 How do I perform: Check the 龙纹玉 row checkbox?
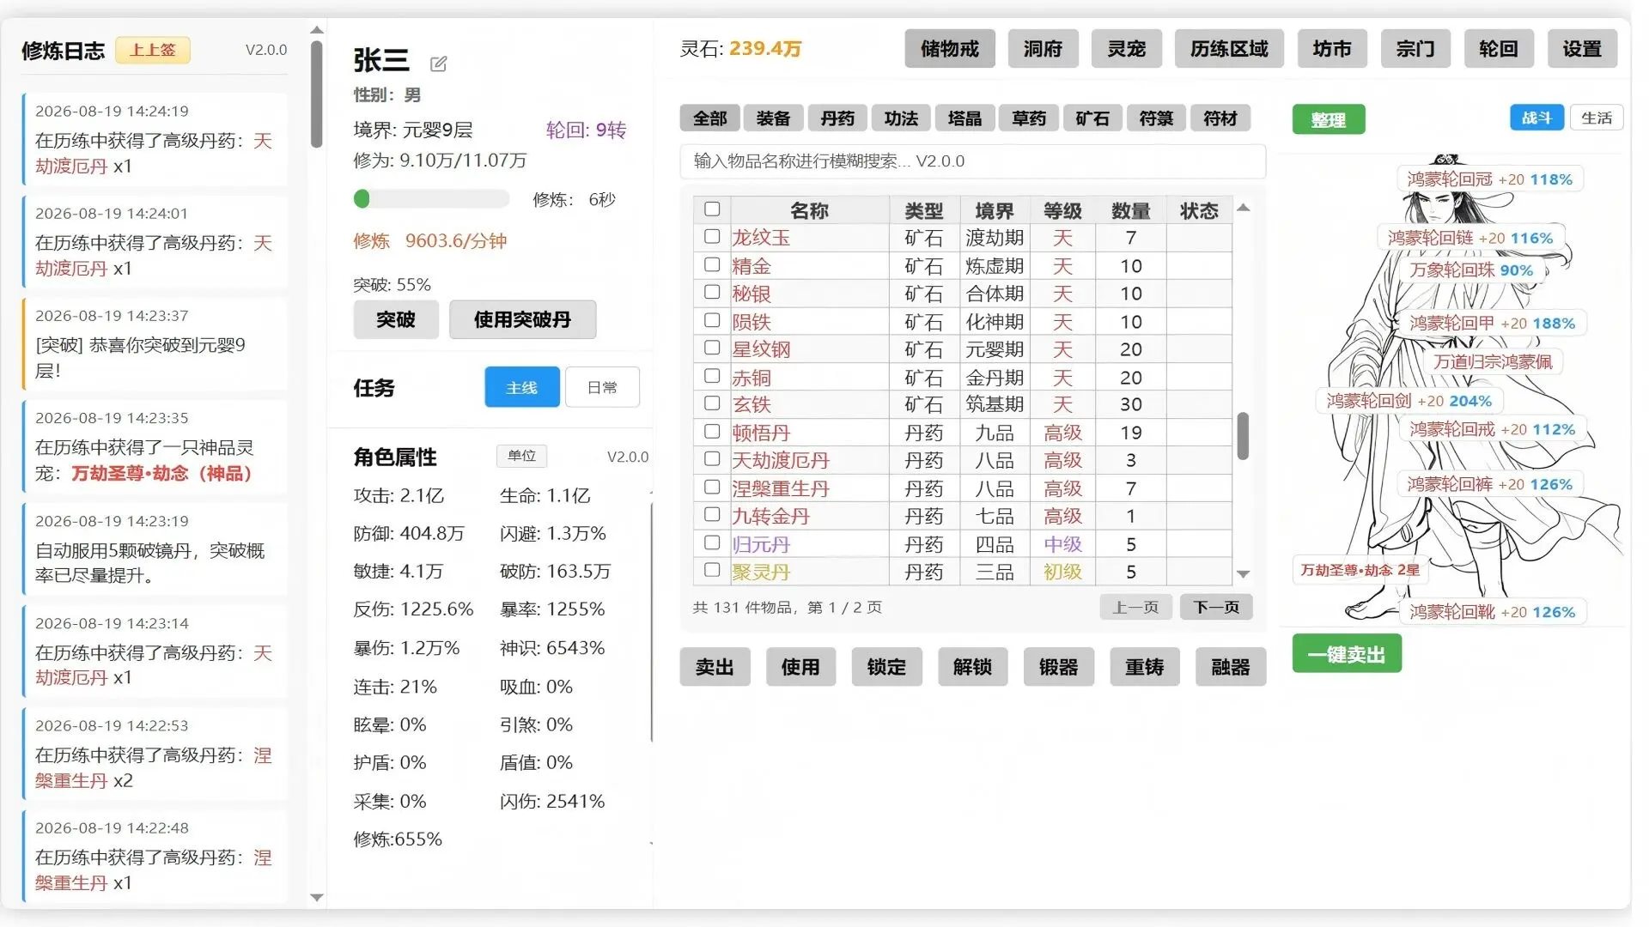click(x=712, y=237)
